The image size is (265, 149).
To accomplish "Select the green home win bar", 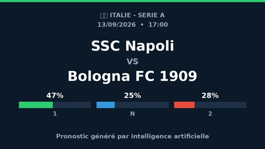I will click(36, 105).
